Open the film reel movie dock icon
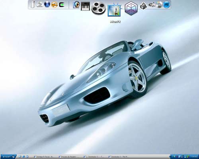This screenshot has height=159, width=199. [x=98, y=8]
